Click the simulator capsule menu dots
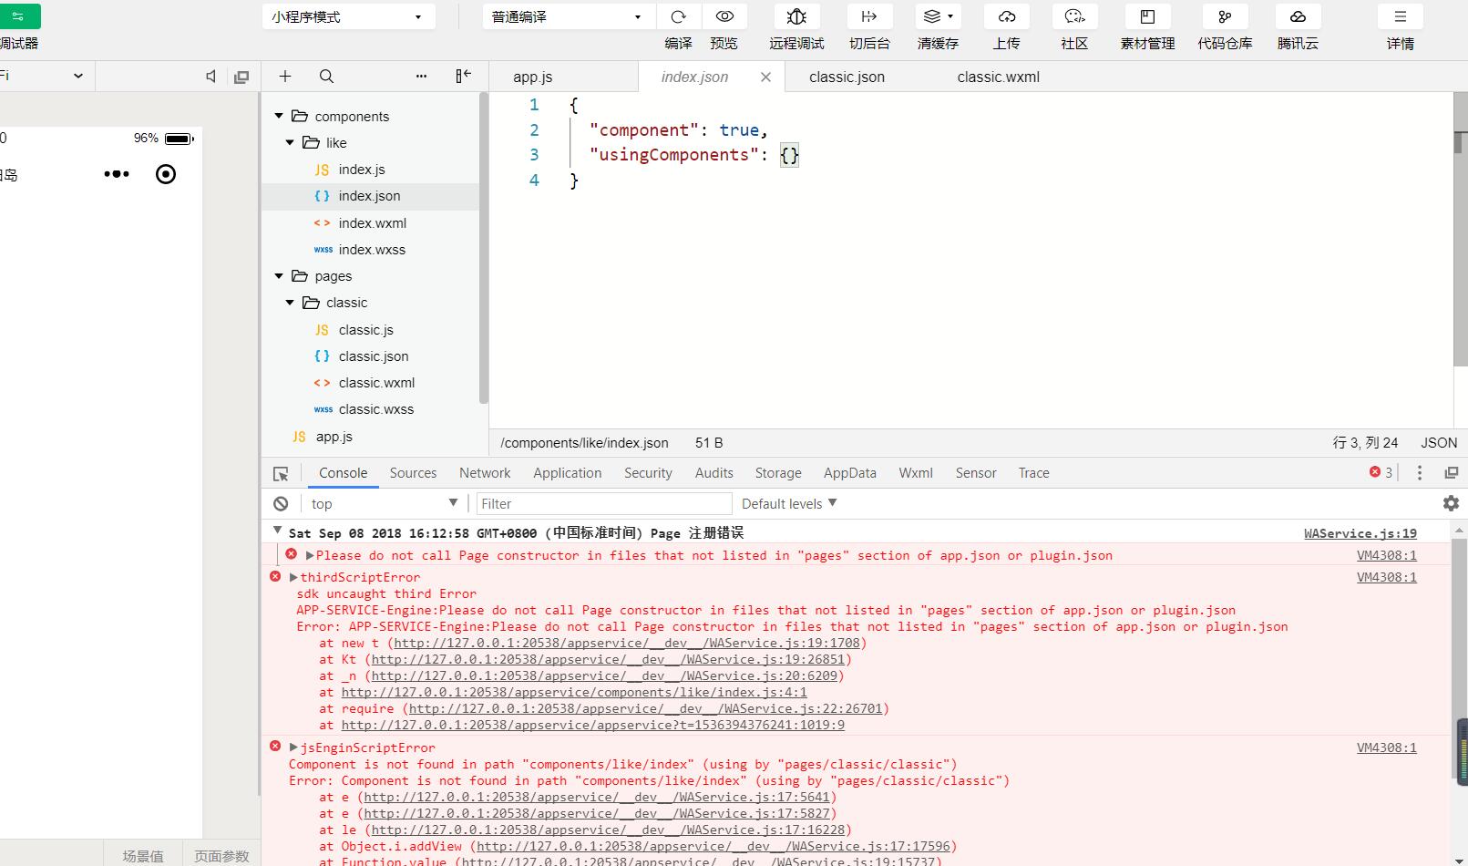 coord(117,174)
